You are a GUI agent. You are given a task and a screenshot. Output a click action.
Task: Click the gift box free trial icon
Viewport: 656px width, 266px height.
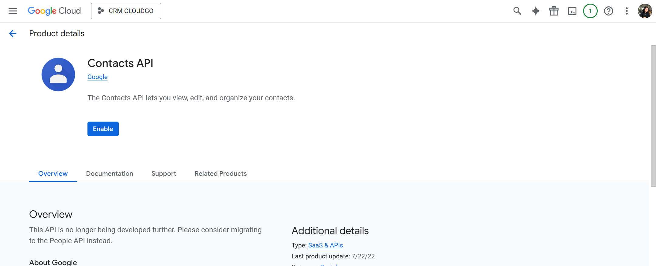pos(554,11)
